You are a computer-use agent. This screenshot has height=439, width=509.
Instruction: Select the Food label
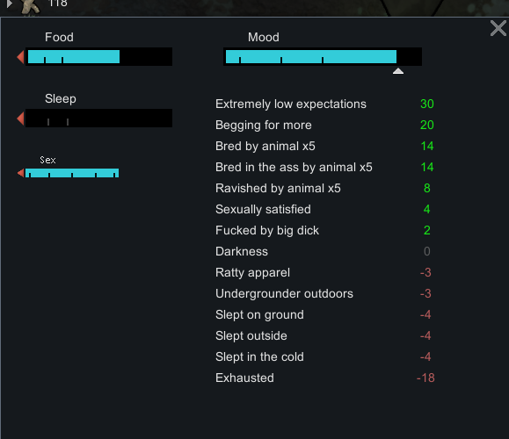coord(59,37)
